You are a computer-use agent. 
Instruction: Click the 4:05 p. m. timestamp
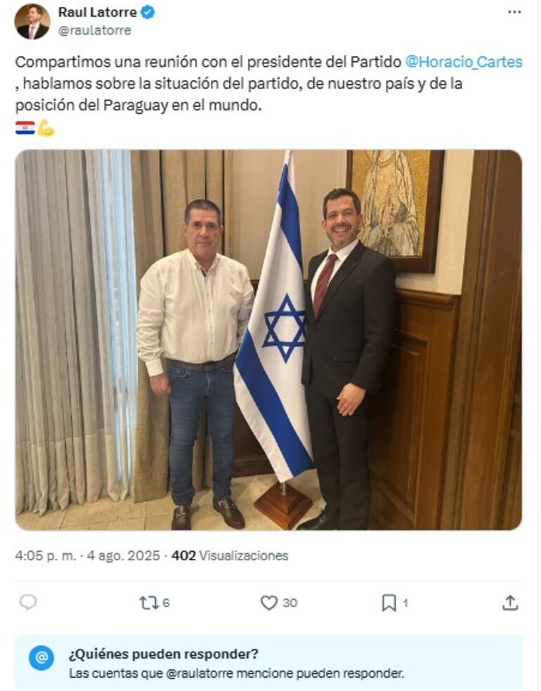tap(46, 555)
